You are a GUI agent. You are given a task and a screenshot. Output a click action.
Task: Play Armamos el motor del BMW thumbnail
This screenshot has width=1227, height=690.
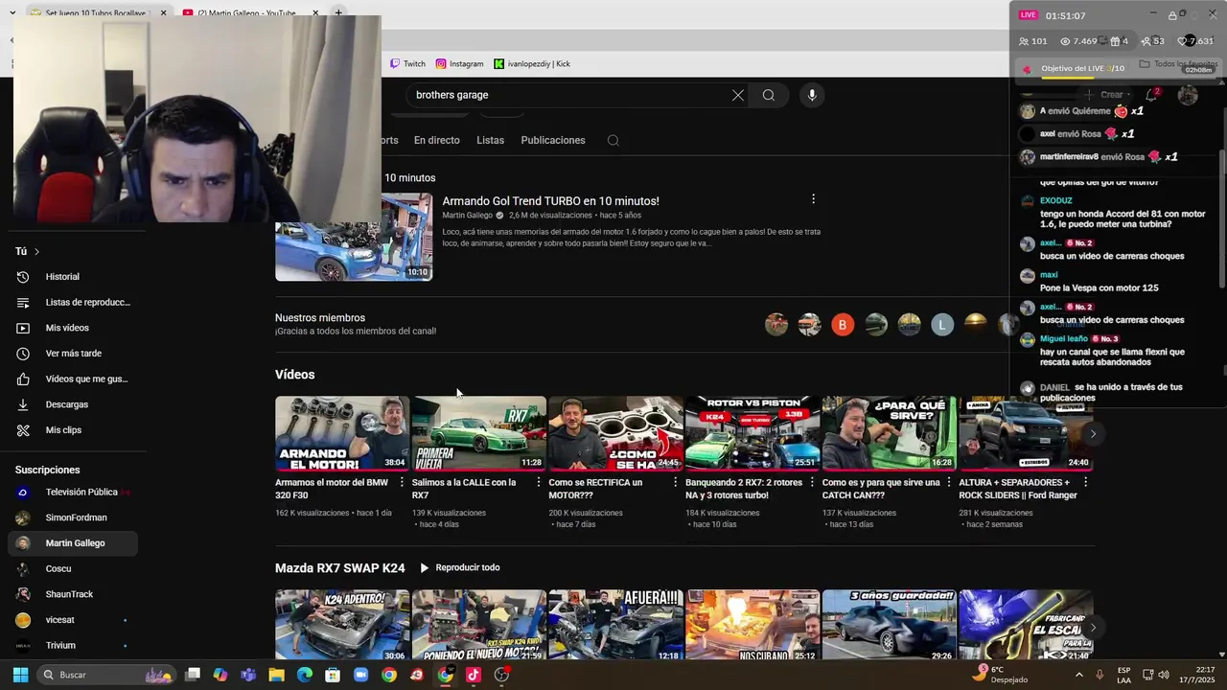[x=342, y=433]
